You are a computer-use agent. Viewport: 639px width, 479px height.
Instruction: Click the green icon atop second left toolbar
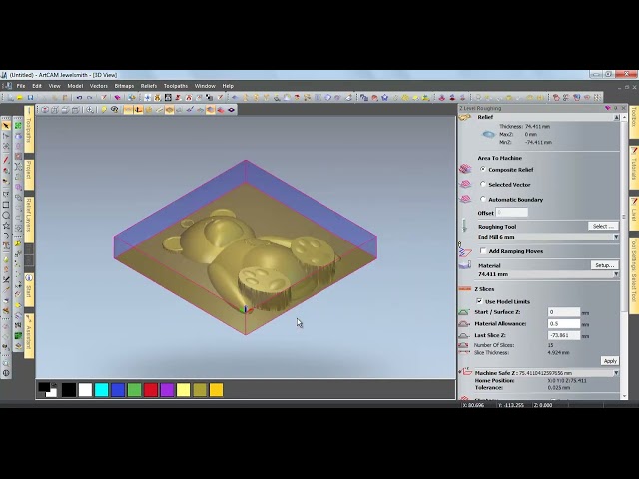[18, 126]
